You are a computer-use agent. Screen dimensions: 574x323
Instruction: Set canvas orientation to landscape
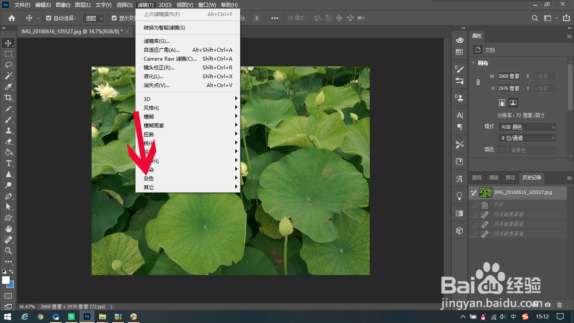(x=513, y=102)
